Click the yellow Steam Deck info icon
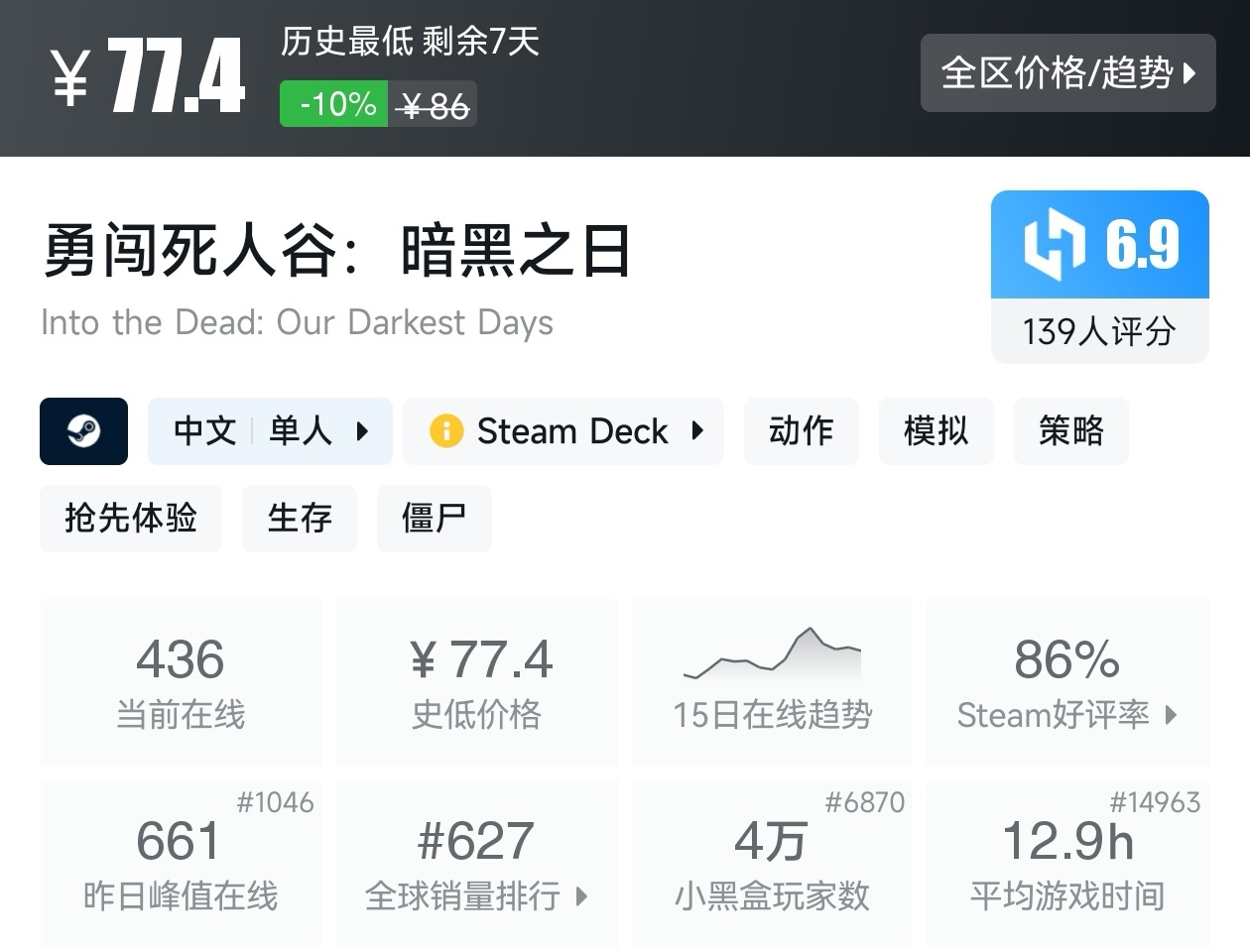Screen dimensions: 1250x950 pyautogui.click(x=446, y=431)
